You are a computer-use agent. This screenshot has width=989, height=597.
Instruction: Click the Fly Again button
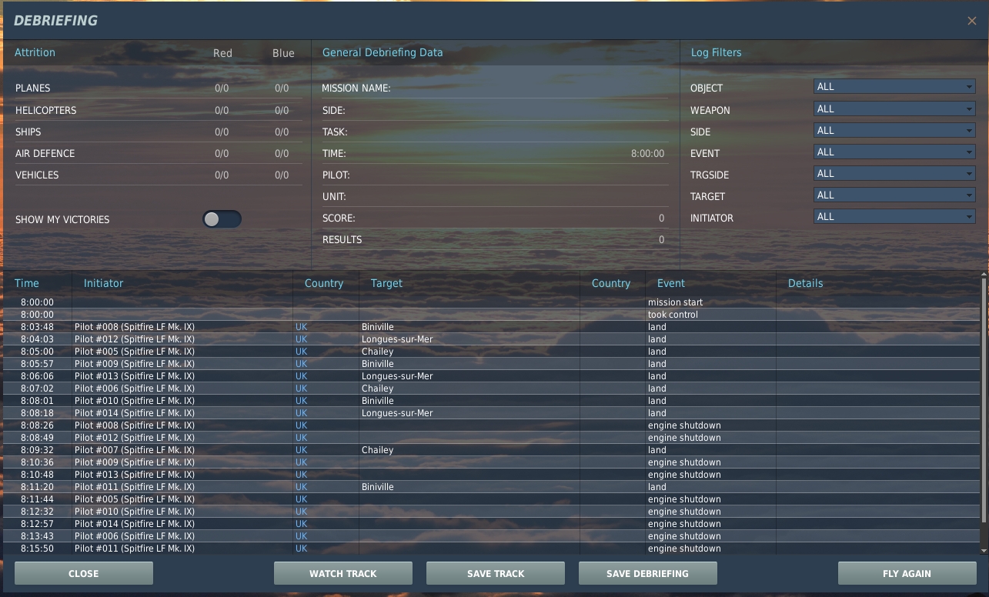[x=907, y=573]
